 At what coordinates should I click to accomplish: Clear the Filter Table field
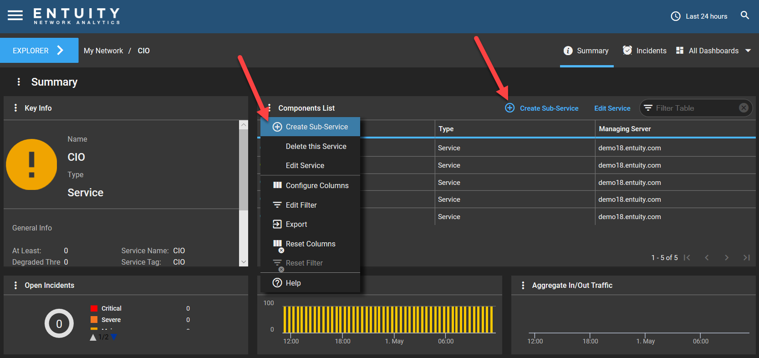point(744,108)
